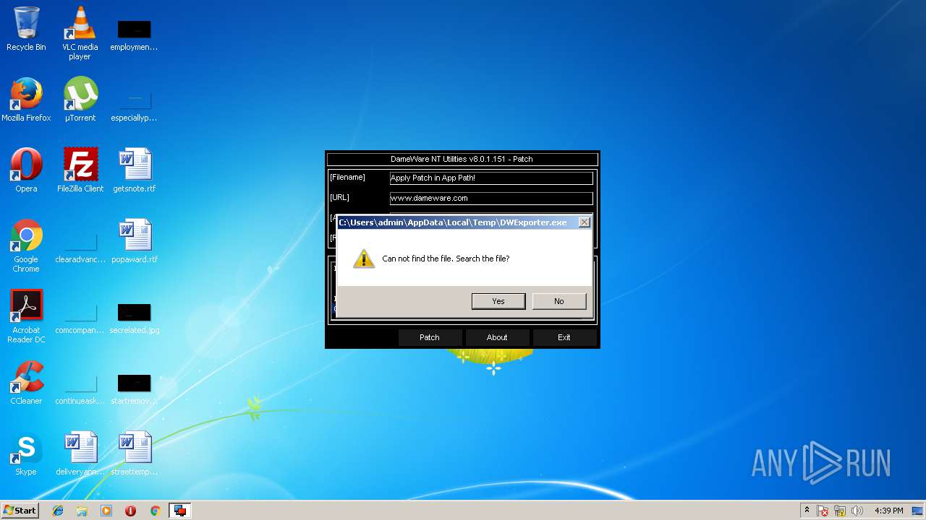
Task: Open Opera from the taskbar
Action: click(x=131, y=511)
